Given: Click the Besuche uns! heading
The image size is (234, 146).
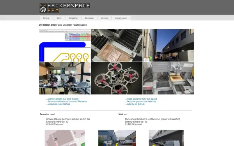Looking at the screenshot, I should 47,114.
